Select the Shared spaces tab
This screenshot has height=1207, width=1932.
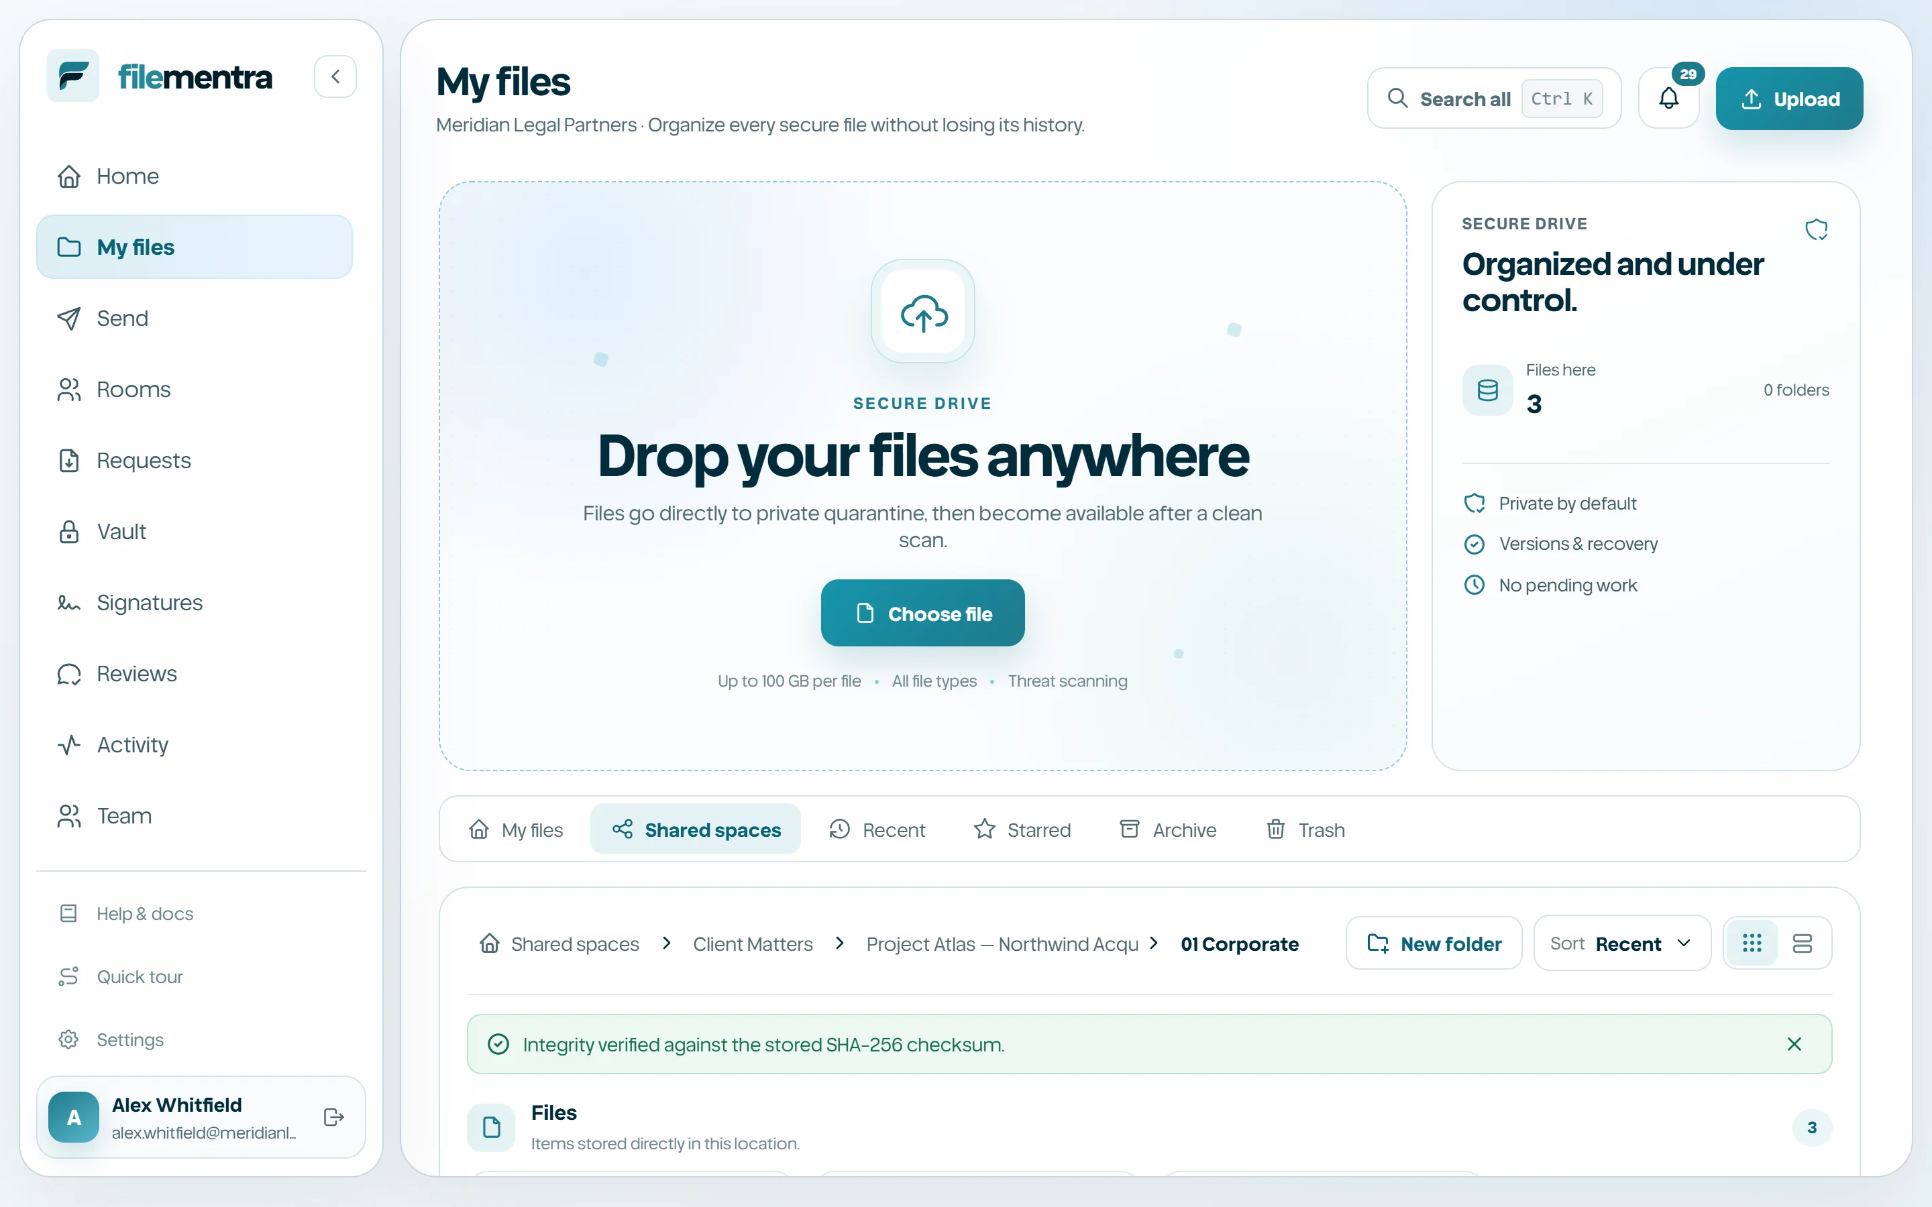[696, 829]
